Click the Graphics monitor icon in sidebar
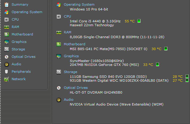190x124 pixels. (x=6, y=42)
